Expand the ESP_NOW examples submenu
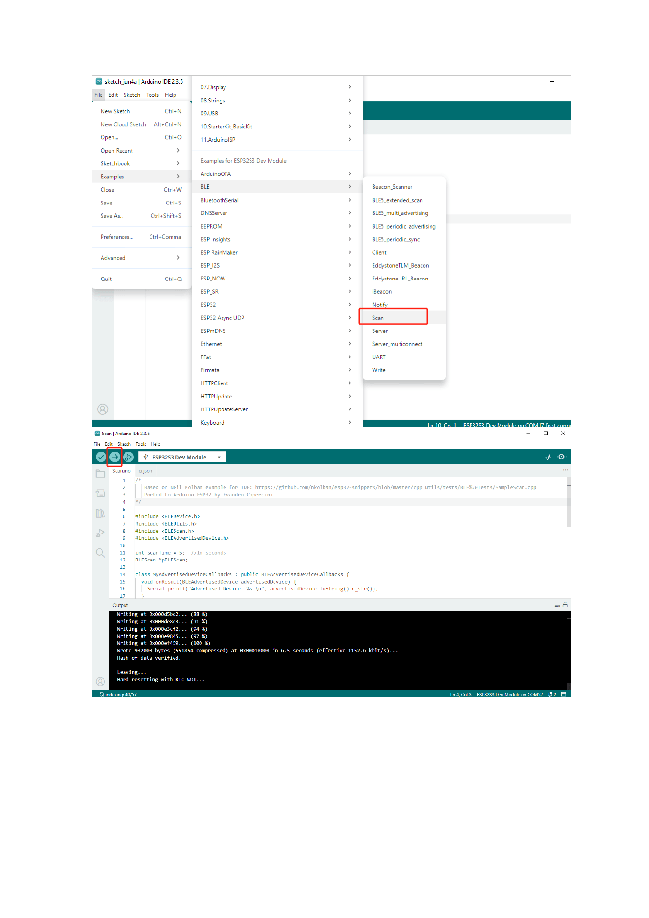The image size is (649, 918). pyautogui.click(x=277, y=279)
